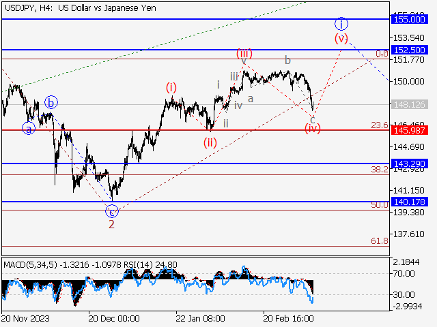Click the 144.690 price scale value
The height and width of the screenshot is (327, 437).
[408, 147]
